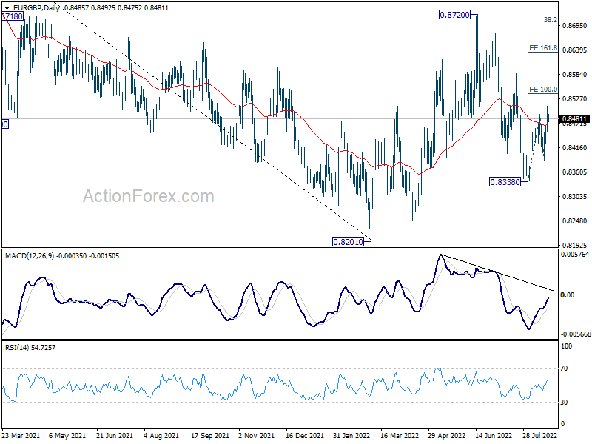Select the 0.87200 price high label

click(454, 15)
